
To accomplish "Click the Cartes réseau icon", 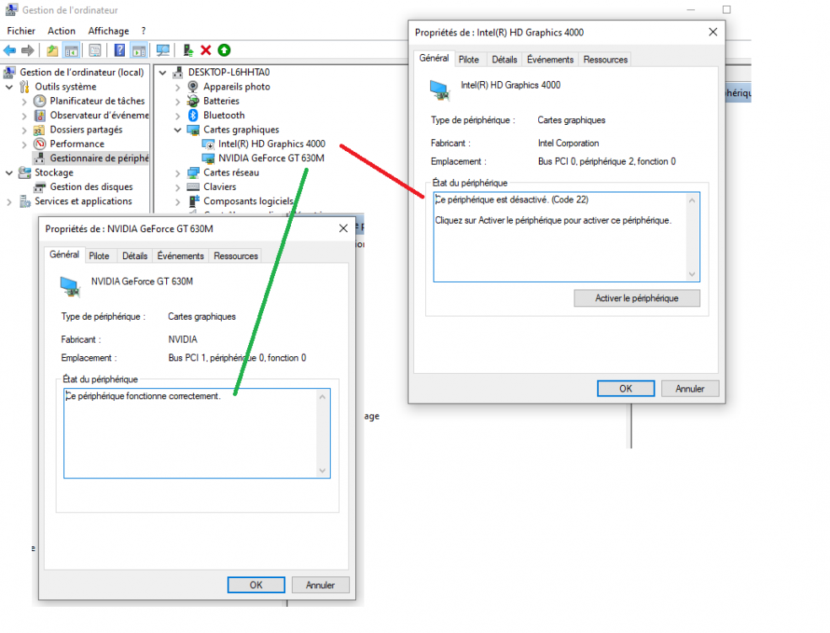I will pos(193,173).
